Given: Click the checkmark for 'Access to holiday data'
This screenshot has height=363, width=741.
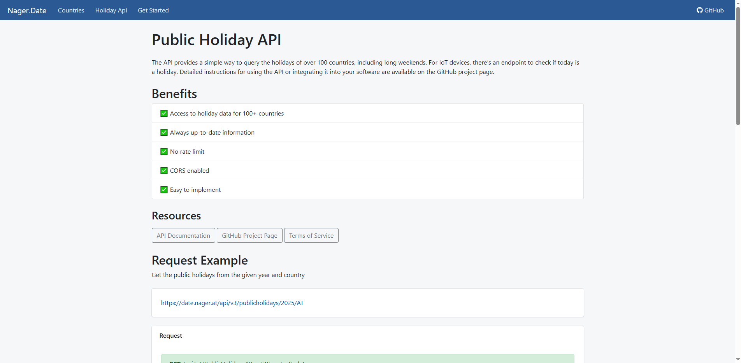Looking at the screenshot, I should 164,113.
